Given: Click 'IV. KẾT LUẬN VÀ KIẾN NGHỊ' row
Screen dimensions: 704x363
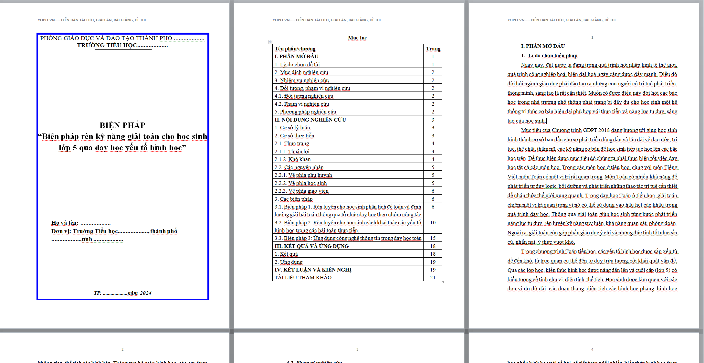Looking at the screenshot, I should [357, 270].
